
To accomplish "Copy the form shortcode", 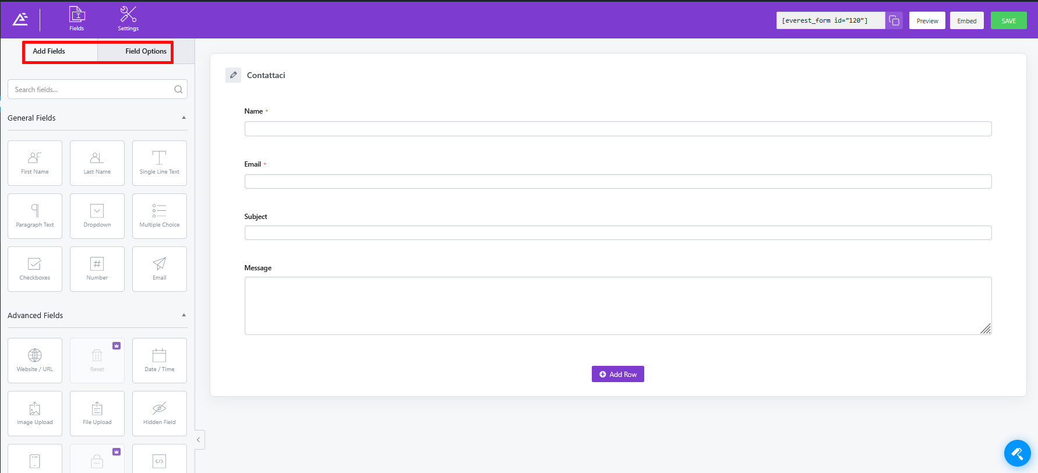I will (x=894, y=20).
